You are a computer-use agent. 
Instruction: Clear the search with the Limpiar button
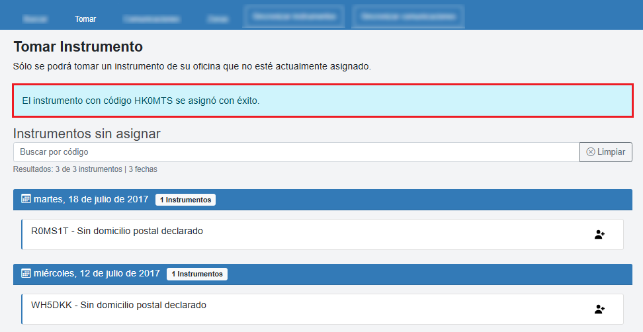tap(605, 152)
